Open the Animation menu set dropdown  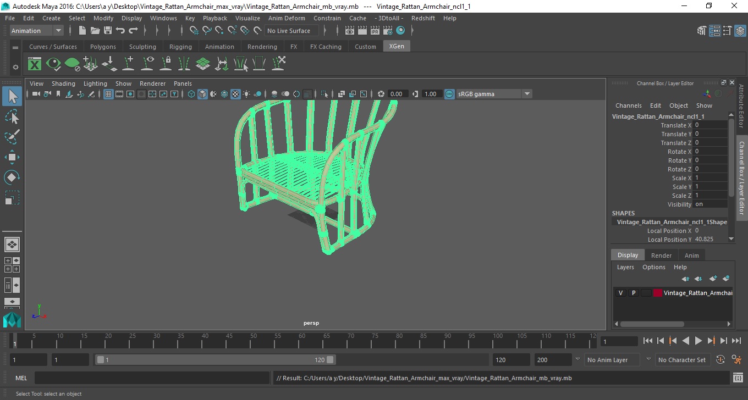click(x=37, y=31)
